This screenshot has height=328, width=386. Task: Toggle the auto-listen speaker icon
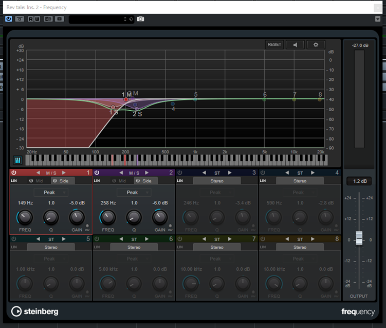[295, 45]
